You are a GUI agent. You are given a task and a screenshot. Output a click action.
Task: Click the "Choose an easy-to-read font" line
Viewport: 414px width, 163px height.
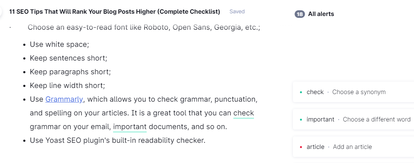pyautogui.click(x=144, y=28)
